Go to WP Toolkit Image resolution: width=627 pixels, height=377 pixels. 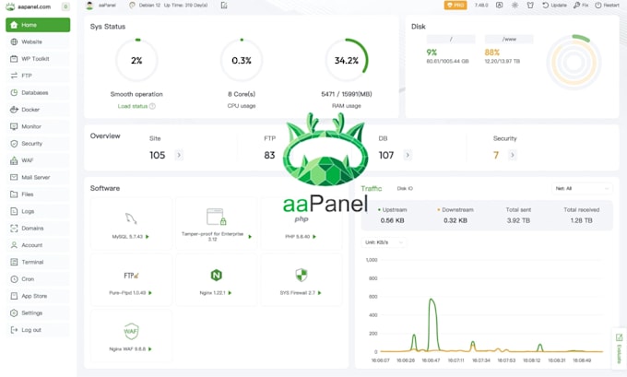pyautogui.click(x=38, y=59)
